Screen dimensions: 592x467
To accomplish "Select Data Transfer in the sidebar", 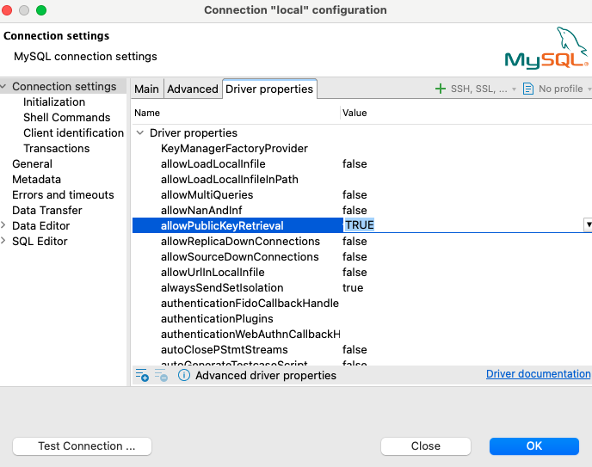I will click(x=47, y=210).
